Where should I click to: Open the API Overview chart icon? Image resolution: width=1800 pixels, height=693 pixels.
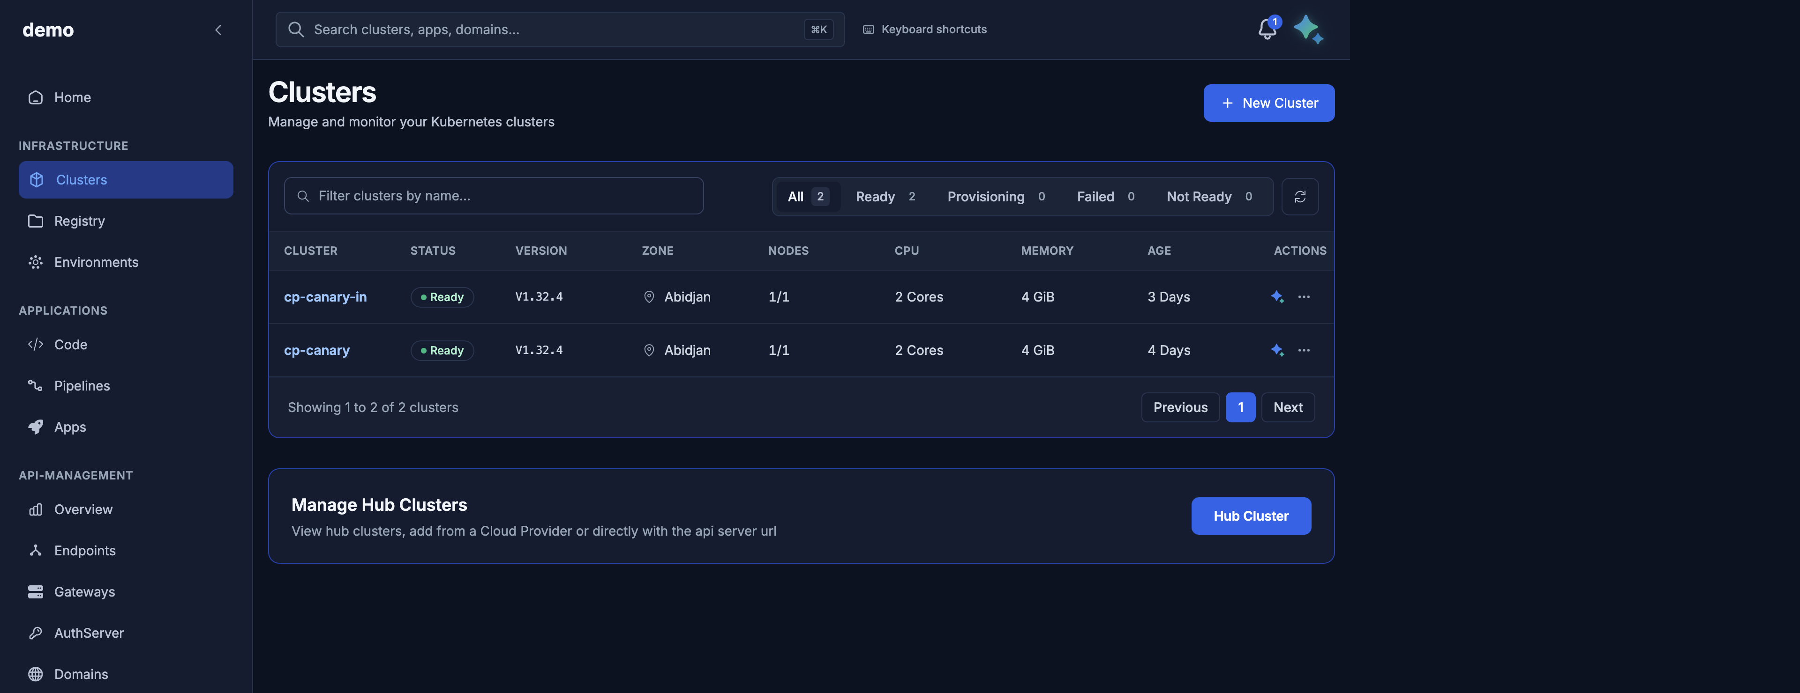[x=36, y=509]
